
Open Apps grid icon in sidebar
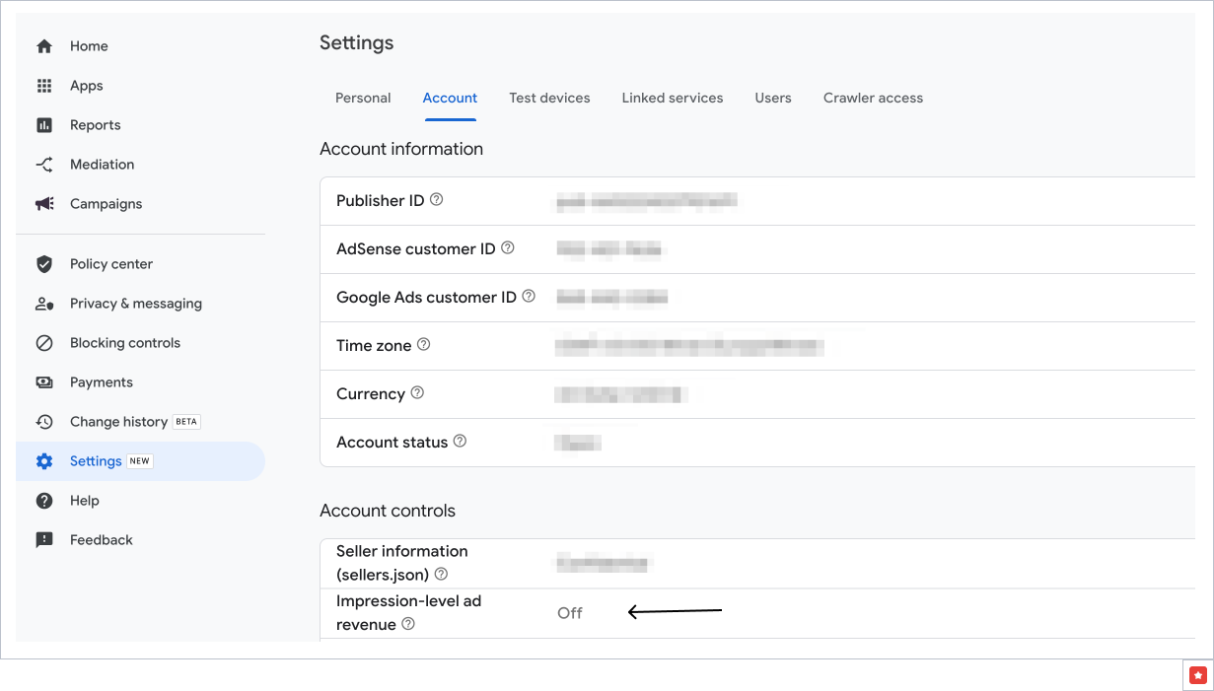pyautogui.click(x=44, y=86)
